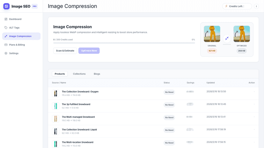Click 'The Multi-location Snowboard' name
Viewport: 264px width, 148px height.
click(77, 142)
